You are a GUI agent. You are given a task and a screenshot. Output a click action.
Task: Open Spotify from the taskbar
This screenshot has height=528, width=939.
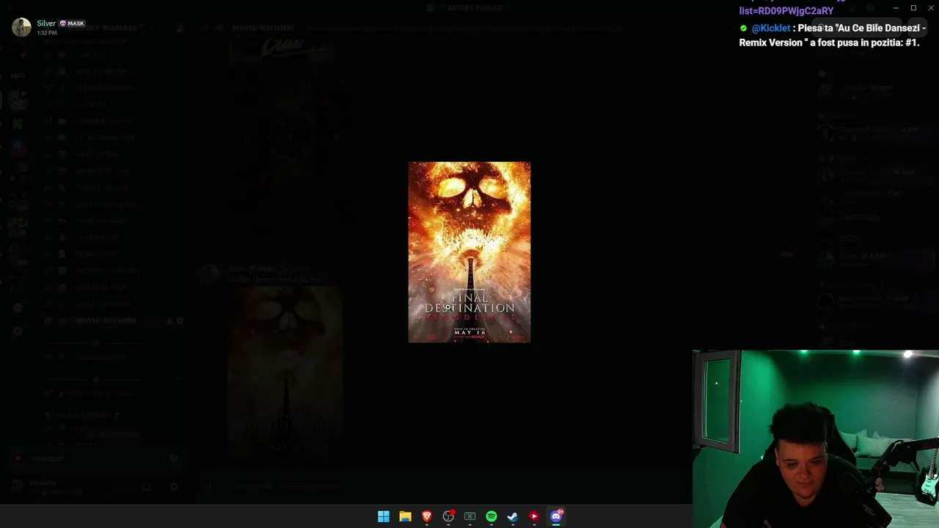[492, 516]
